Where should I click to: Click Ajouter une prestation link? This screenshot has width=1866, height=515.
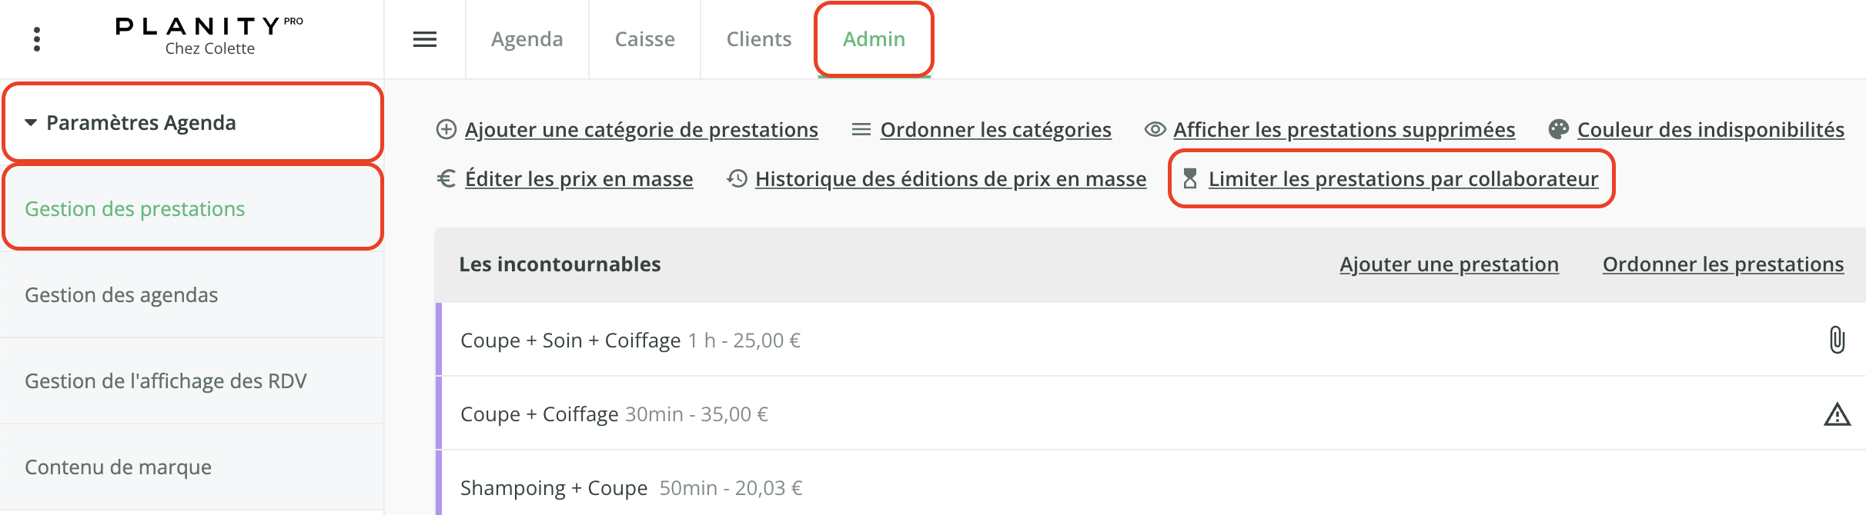coord(1449,264)
